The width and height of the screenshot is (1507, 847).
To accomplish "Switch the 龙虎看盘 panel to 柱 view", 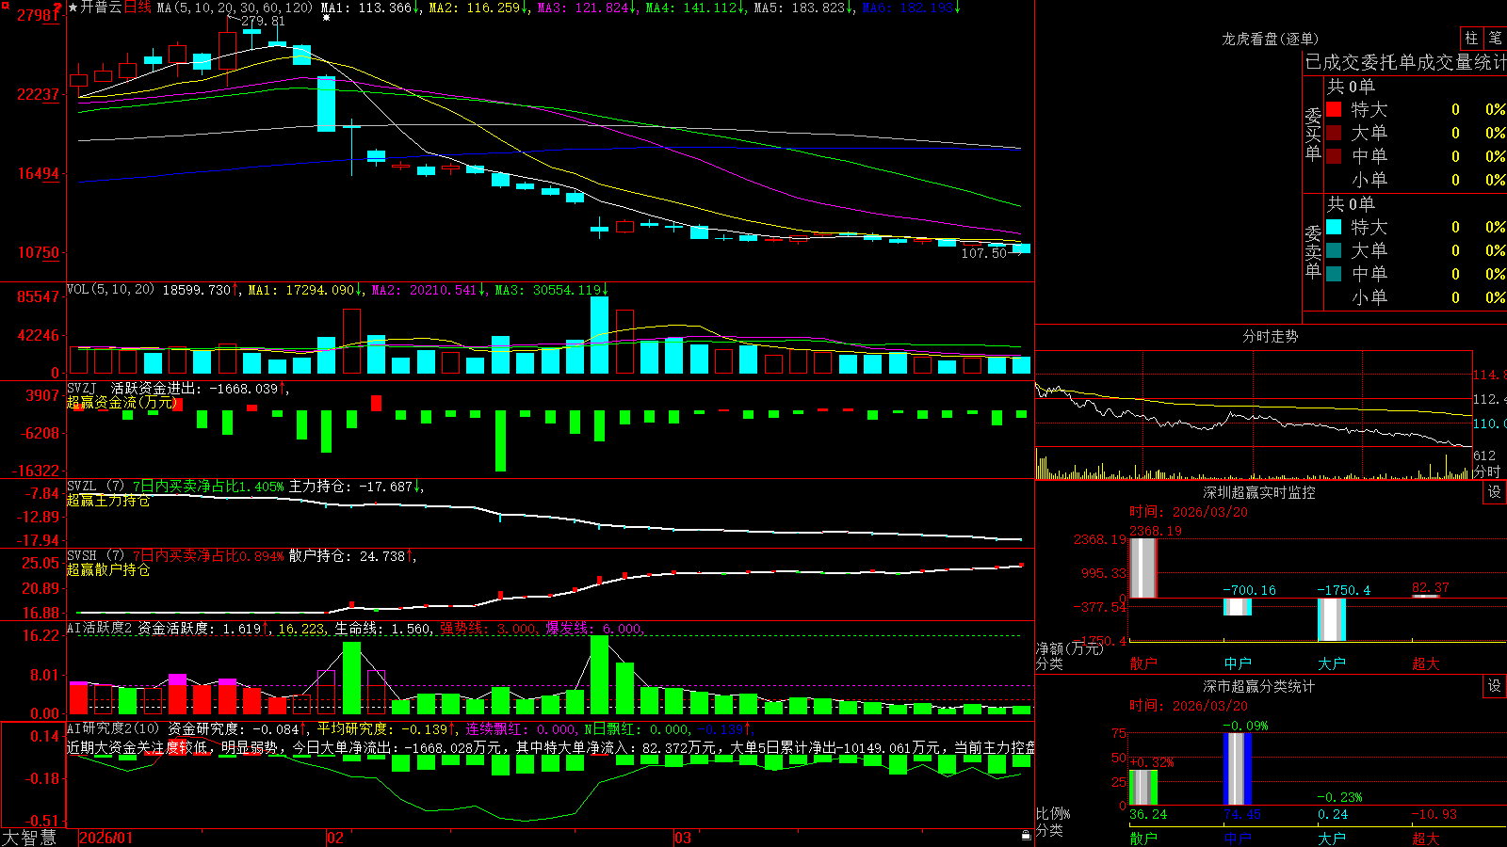I will pyautogui.click(x=1471, y=38).
